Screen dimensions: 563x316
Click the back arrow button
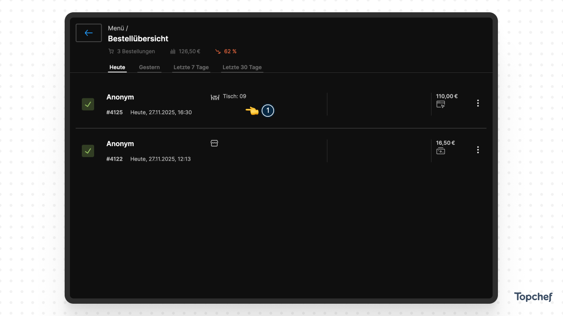[x=89, y=33]
